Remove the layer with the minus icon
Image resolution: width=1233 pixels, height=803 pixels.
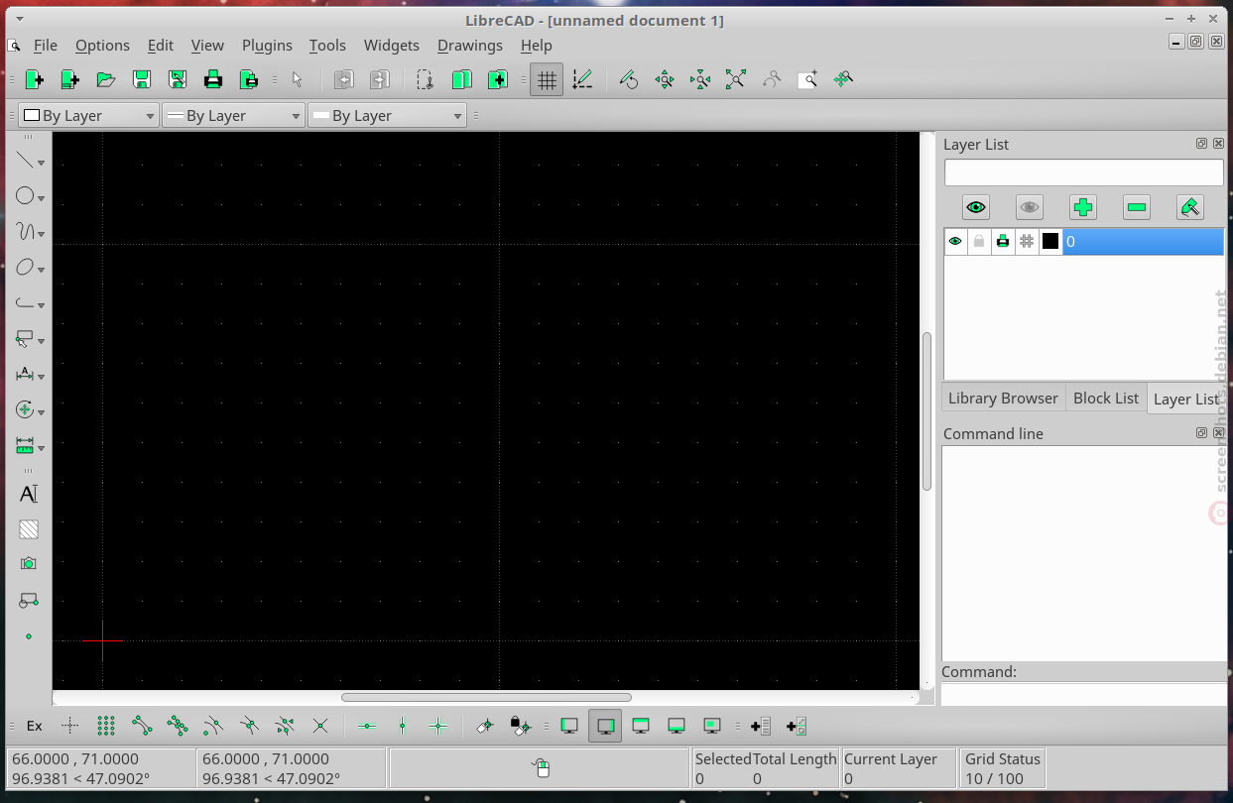pos(1137,207)
